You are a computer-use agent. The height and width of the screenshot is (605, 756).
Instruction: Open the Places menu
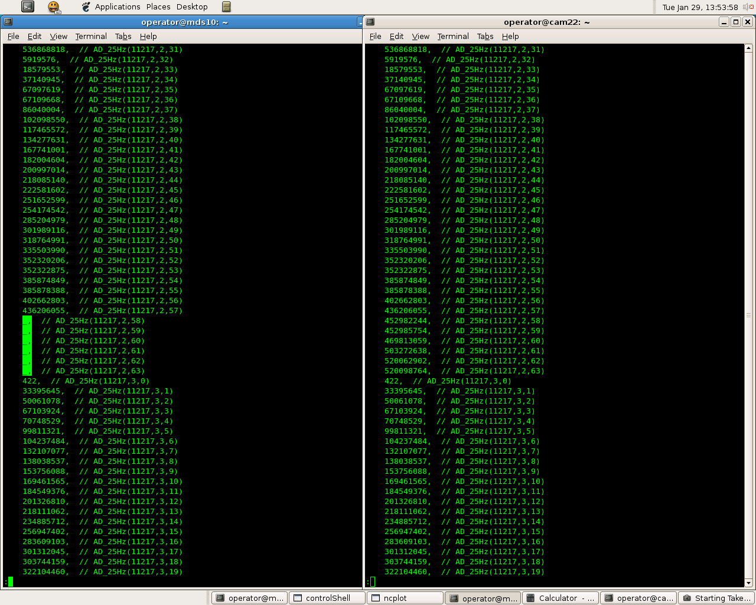point(158,6)
